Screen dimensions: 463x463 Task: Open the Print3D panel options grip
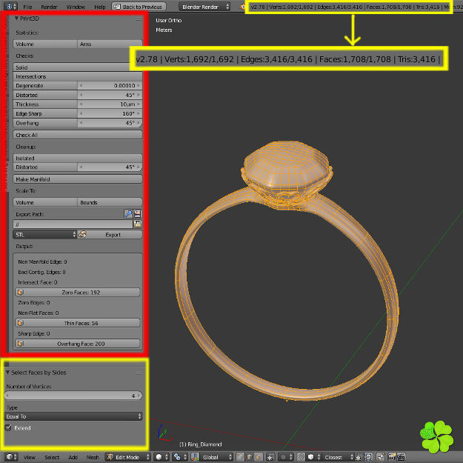(x=139, y=19)
